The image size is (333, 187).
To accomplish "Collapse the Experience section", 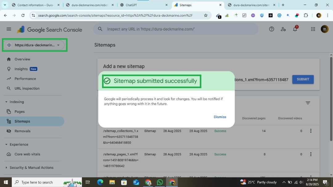I will pyautogui.click(x=6, y=144).
